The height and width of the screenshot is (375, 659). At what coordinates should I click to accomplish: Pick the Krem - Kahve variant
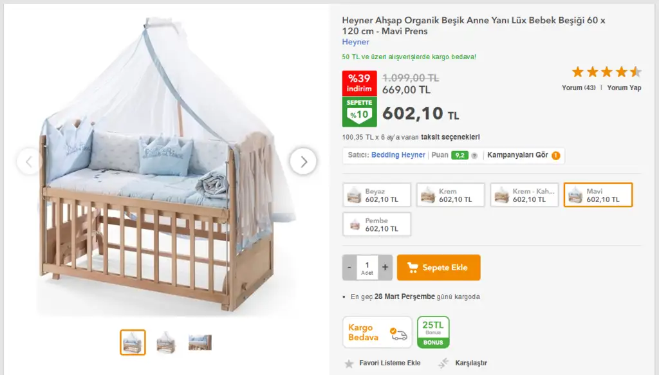524,195
